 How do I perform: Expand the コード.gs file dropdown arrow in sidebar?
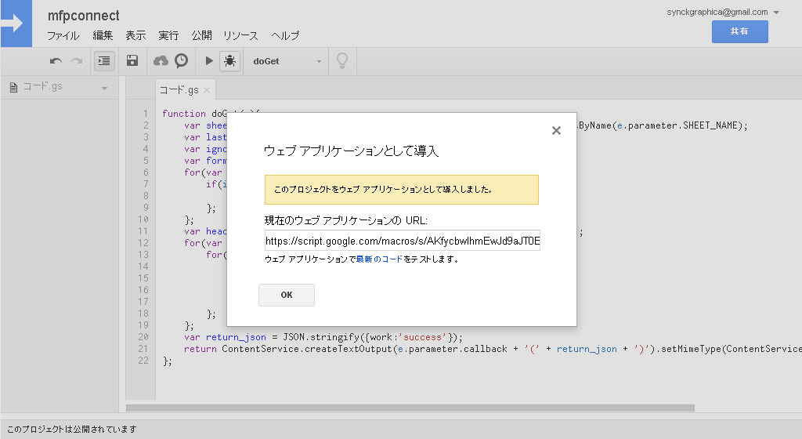[x=104, y=88]
